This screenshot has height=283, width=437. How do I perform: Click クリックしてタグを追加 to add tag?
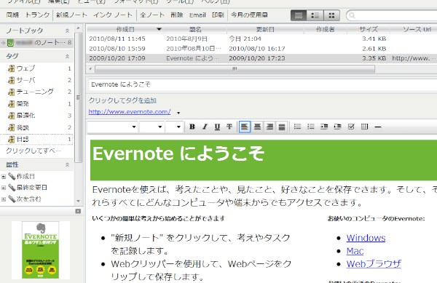click(x=122, y=100)
